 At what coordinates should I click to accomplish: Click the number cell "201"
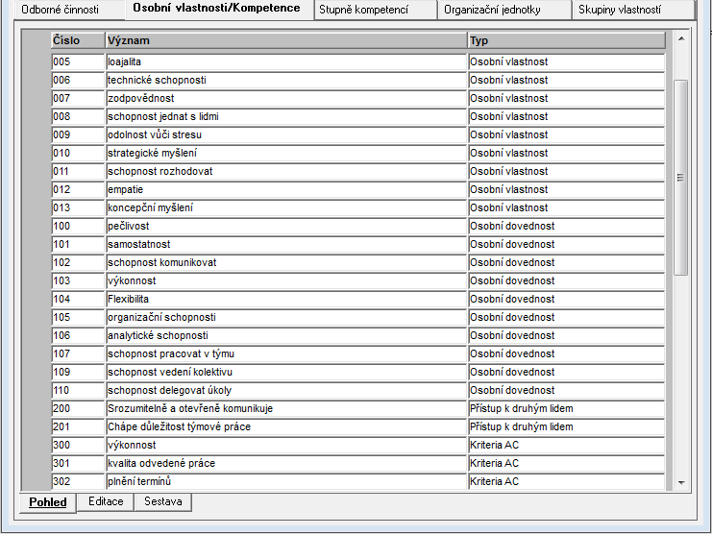pyautogui.click(x=78, y=426)
